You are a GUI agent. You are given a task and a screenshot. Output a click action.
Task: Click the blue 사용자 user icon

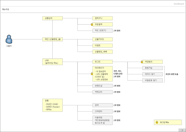tap(9, 39)
